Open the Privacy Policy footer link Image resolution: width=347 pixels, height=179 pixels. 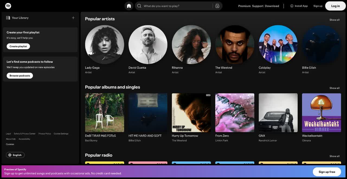[x=45, y=134]
